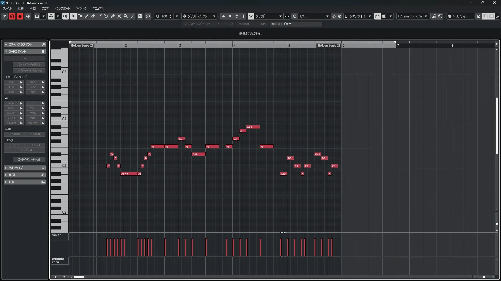Toggle Acoustic Feedback speaker button

click(x=65, y=16)
